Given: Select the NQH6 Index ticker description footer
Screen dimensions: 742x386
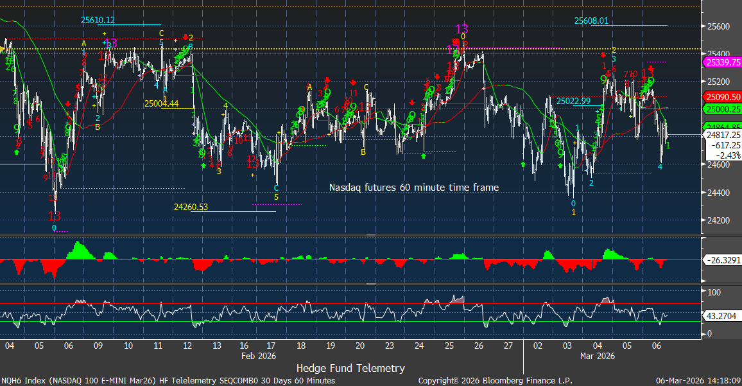Looking at the screenshot, I should 168,380.
